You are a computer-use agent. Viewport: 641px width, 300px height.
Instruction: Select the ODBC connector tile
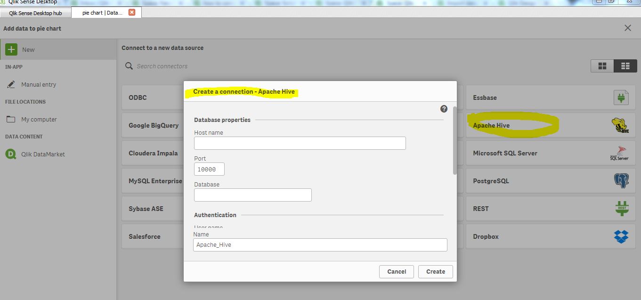153,97
